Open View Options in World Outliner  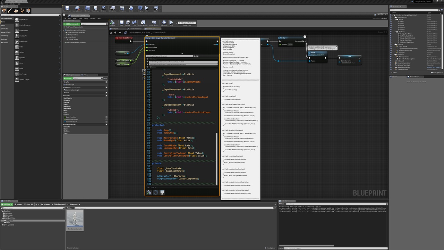point(436,73)
